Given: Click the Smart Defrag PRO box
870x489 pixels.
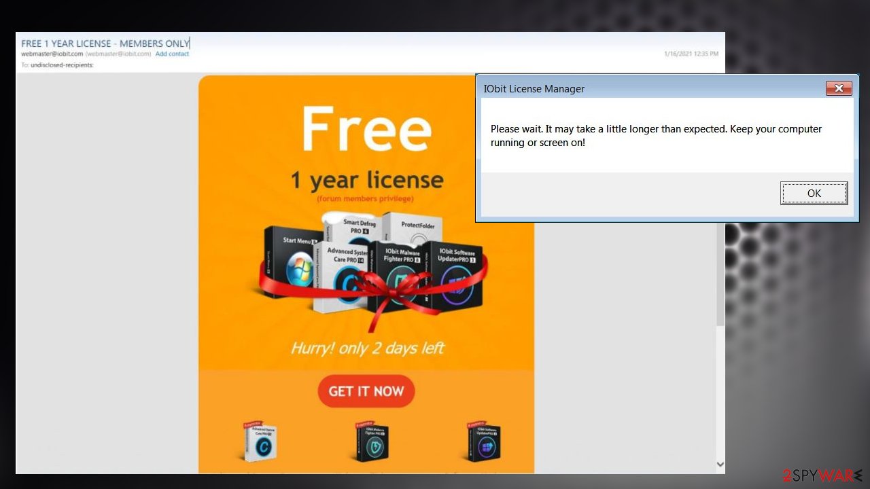Looking at the screenshot, I should point(350,228).
